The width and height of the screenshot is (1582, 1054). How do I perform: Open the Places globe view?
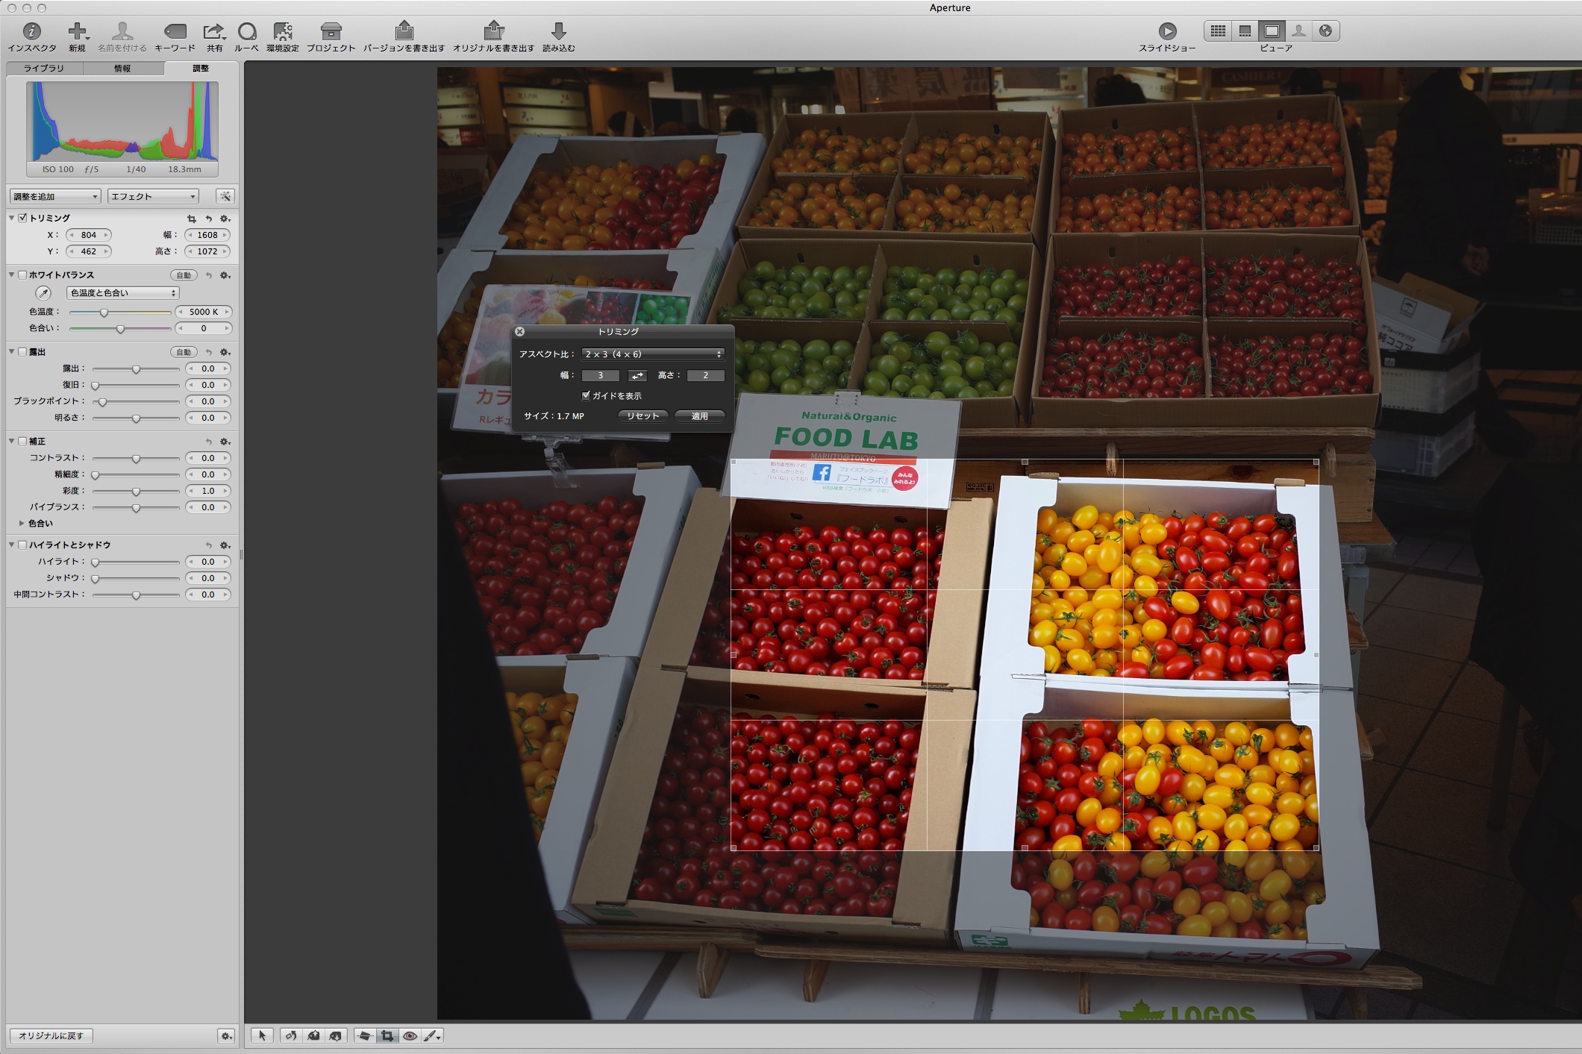1325,31
